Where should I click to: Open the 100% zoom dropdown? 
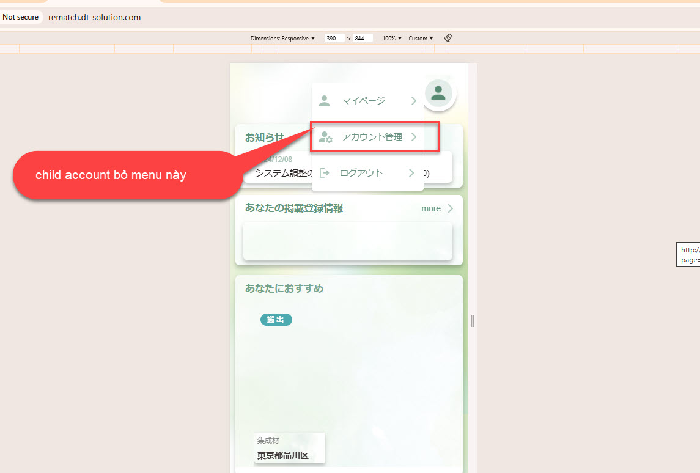392,38
